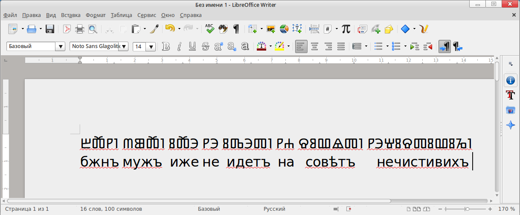Enable left-to-right paragraph direction

pos(444,46)
